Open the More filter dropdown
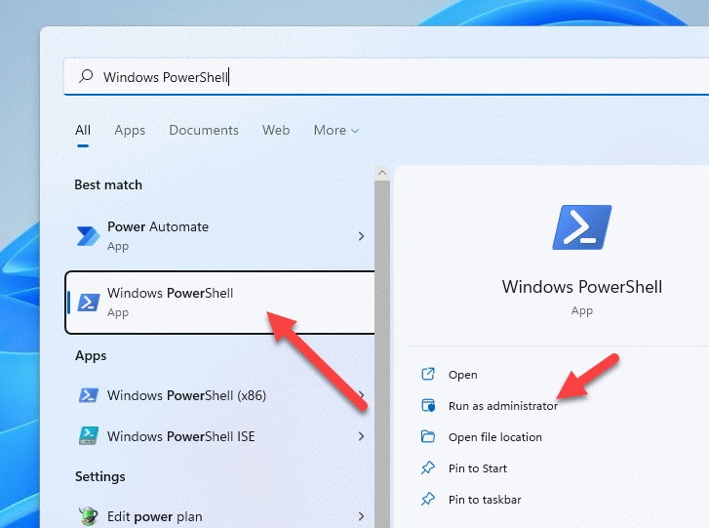Screen dimensions: 709x528 click(x=336, y=131)
